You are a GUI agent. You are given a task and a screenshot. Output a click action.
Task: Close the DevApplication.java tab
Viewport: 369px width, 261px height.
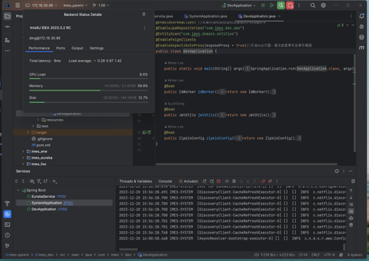279,16
